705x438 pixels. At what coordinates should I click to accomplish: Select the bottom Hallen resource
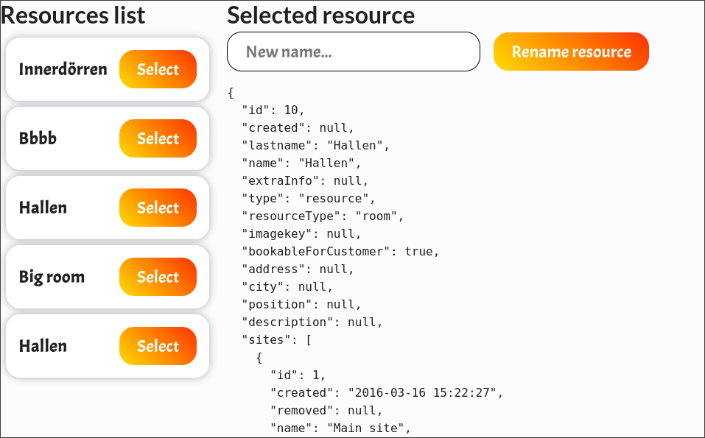[x=158, y=346]
